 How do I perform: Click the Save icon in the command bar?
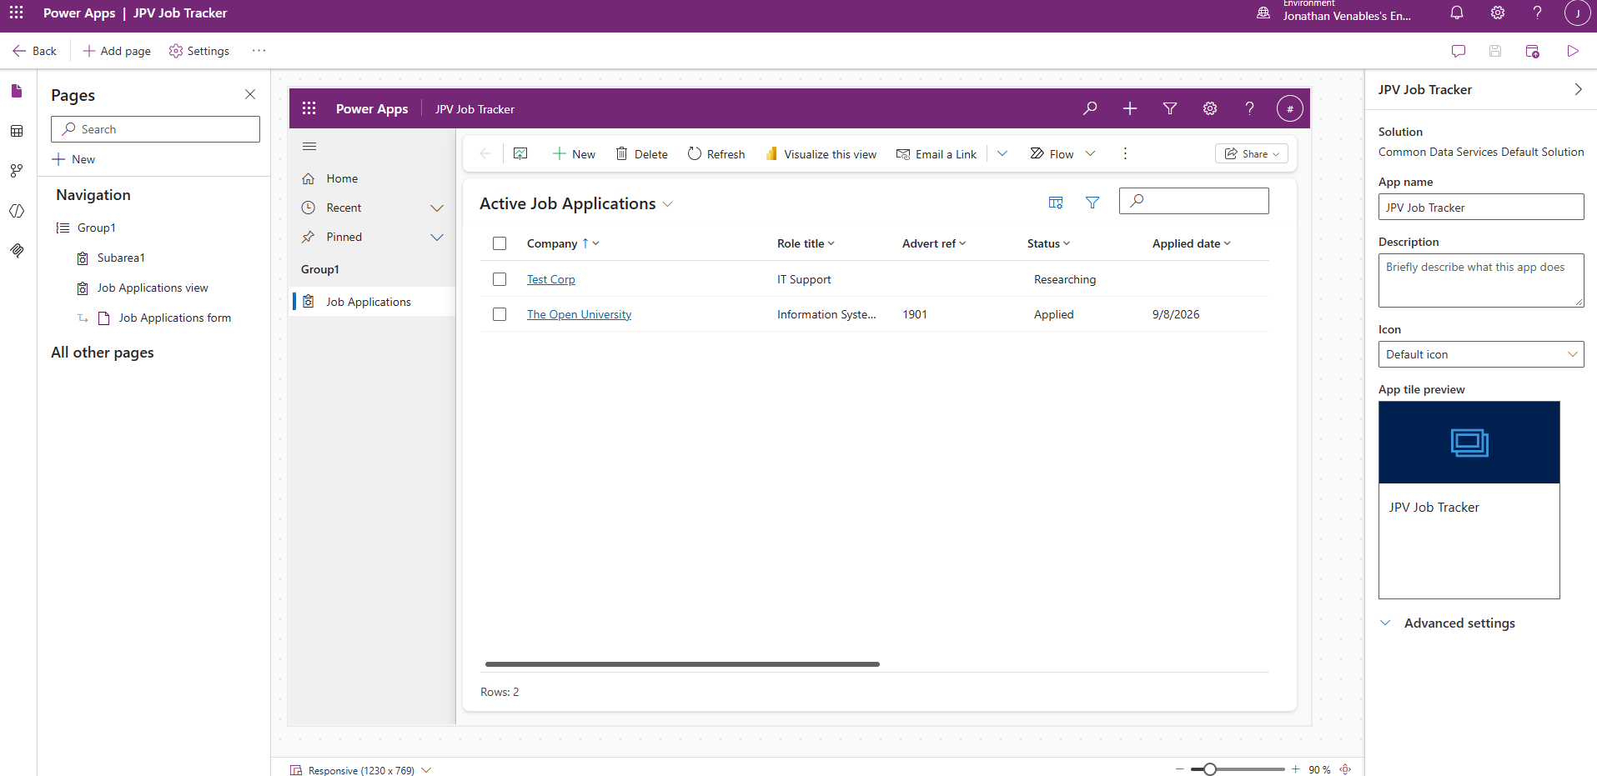[1495, 51]
